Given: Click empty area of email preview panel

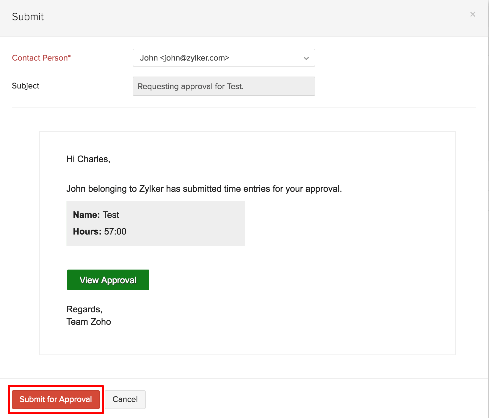Looking at the screenshot, I should [x=342, y=267].
